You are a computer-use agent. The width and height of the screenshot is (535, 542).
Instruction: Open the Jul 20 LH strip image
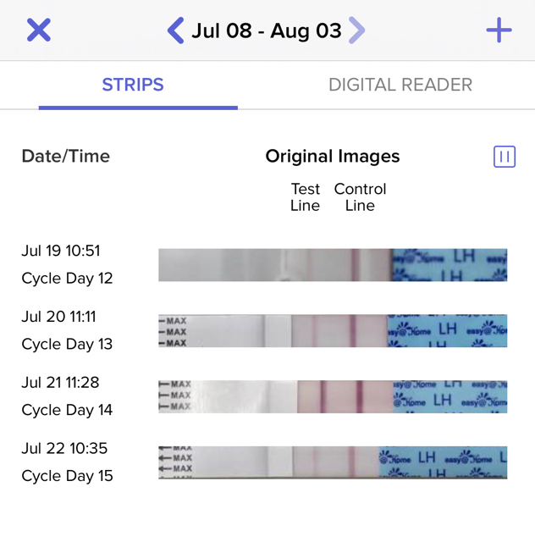coord(333,331)
